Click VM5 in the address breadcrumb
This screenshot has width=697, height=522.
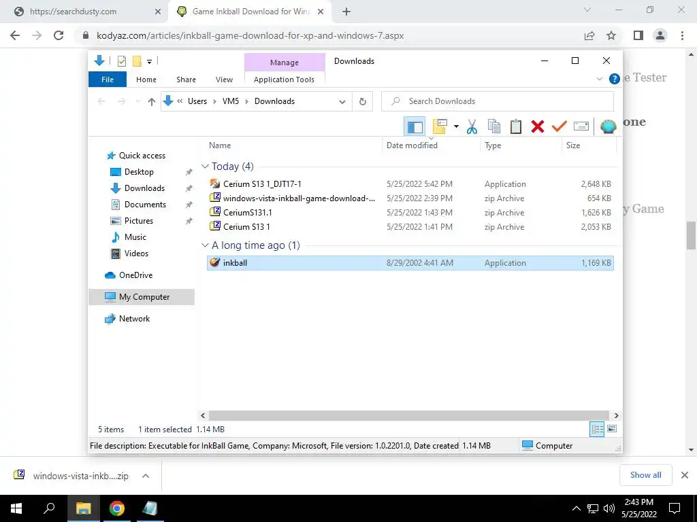point(231,101)
